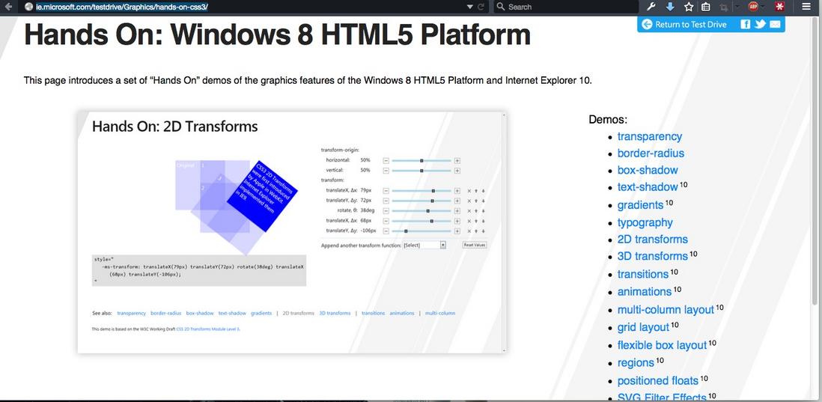Open the animations demo in Demos list

[645, 291]
